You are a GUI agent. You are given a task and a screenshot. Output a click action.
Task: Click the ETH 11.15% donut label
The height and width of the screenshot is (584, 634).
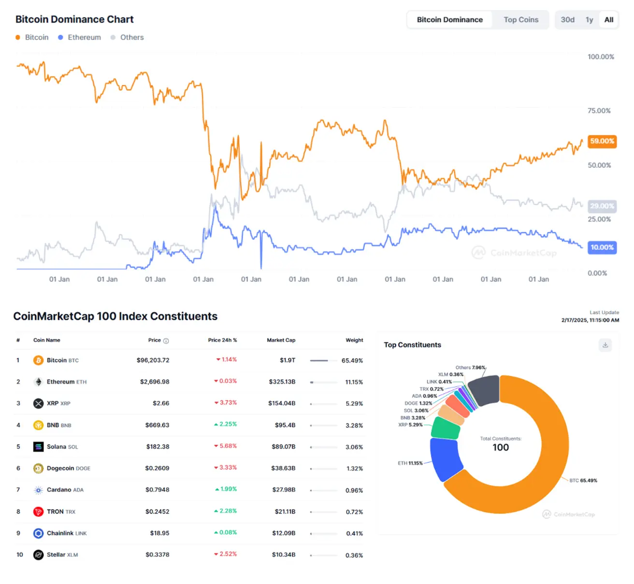(x=410, y=463)
